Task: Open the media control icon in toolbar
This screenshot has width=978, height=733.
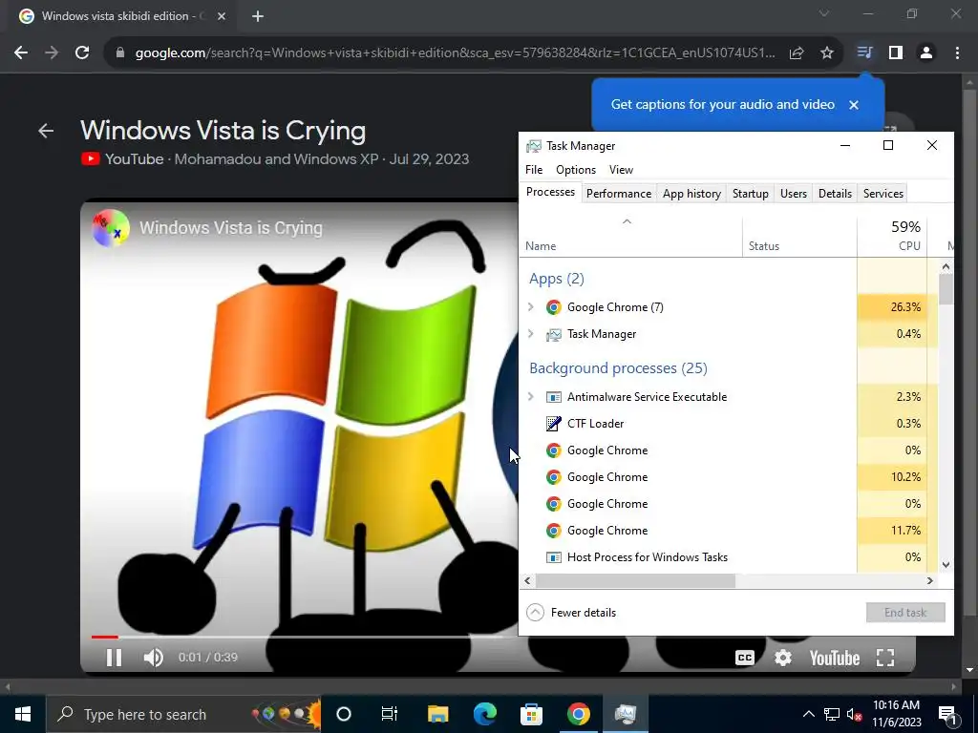Action: (x=864, y=53)
